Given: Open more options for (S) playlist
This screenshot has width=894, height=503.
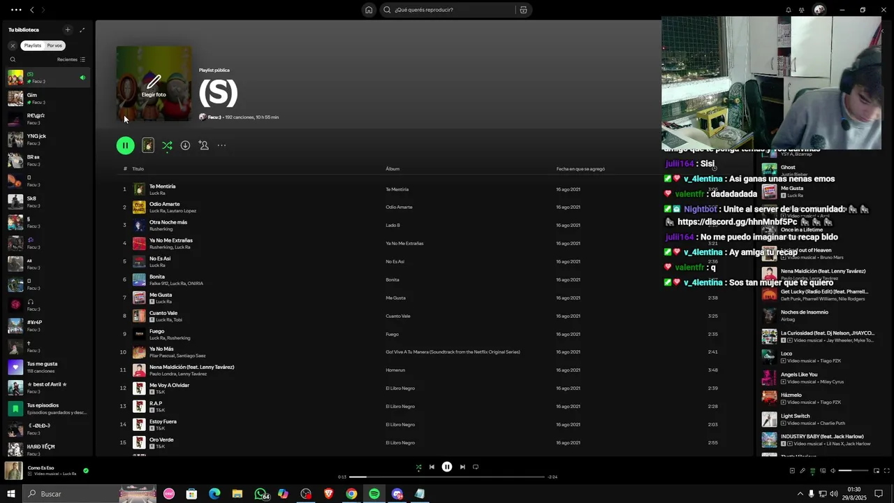Looking at the screenshot, I should [221, 145].
